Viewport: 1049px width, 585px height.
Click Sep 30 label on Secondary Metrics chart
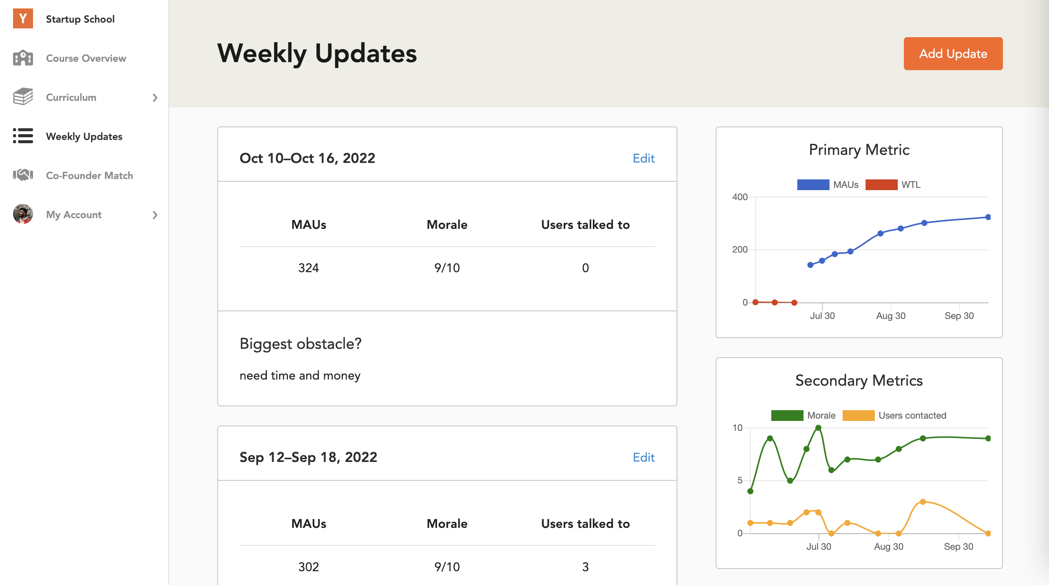tap(958, 546)
